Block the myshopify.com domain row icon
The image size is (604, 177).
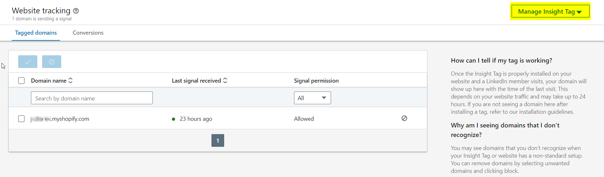coord(404,118)
